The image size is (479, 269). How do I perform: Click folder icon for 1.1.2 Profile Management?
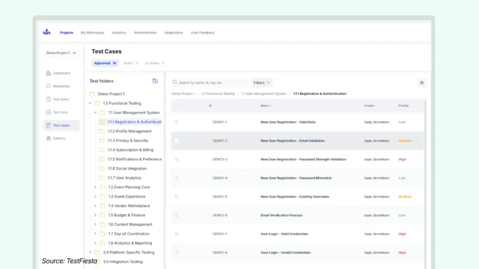102,131
